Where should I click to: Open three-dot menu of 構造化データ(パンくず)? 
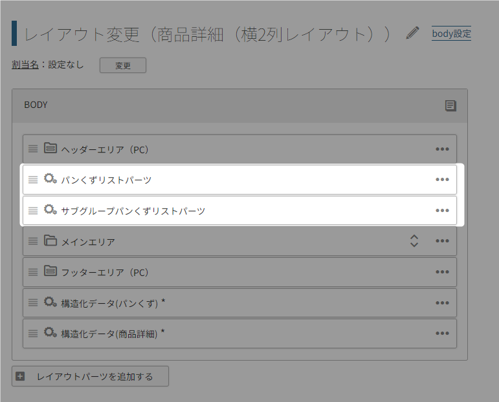(x=442, y=303)
